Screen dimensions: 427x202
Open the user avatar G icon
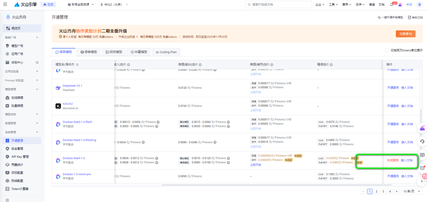coord(419,4)
